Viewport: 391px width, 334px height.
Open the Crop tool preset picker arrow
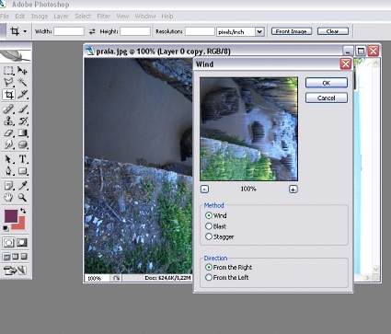(x=25, y=31)
